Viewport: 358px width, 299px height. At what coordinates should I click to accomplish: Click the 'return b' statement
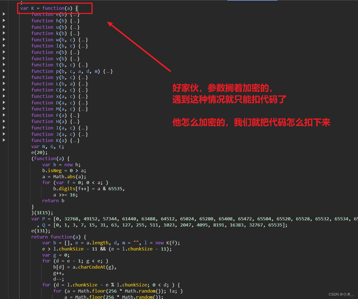click(53, 201)
